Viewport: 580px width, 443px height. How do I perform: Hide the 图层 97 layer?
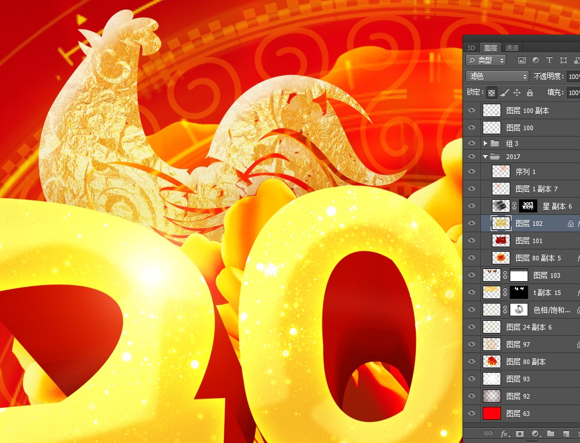(472, 344)
